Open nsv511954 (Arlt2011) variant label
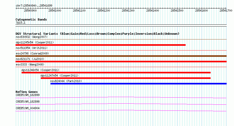Viewport: 234px width, 126px height. tap(32, 48)
